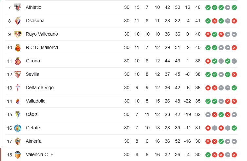The image size is (247, 161).
Task: Click the Athletic club crest icon
Action: (18, 7)
